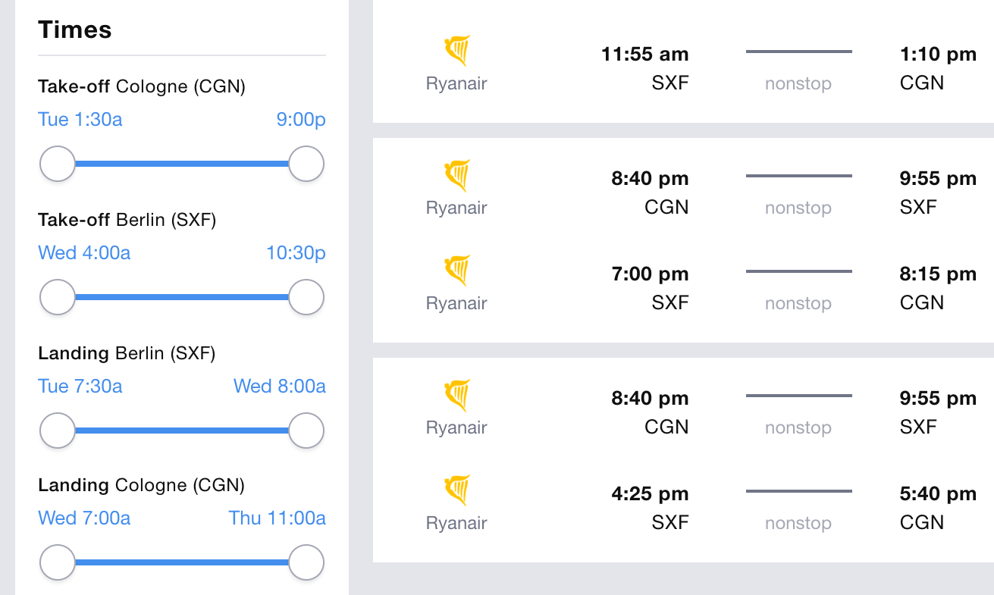994x595 pixels.
Task: Click the Tue 1:30a take-off label
Action: click(x=80, y=120)
